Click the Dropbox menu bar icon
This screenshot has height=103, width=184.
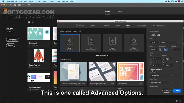tap(169, 1)
